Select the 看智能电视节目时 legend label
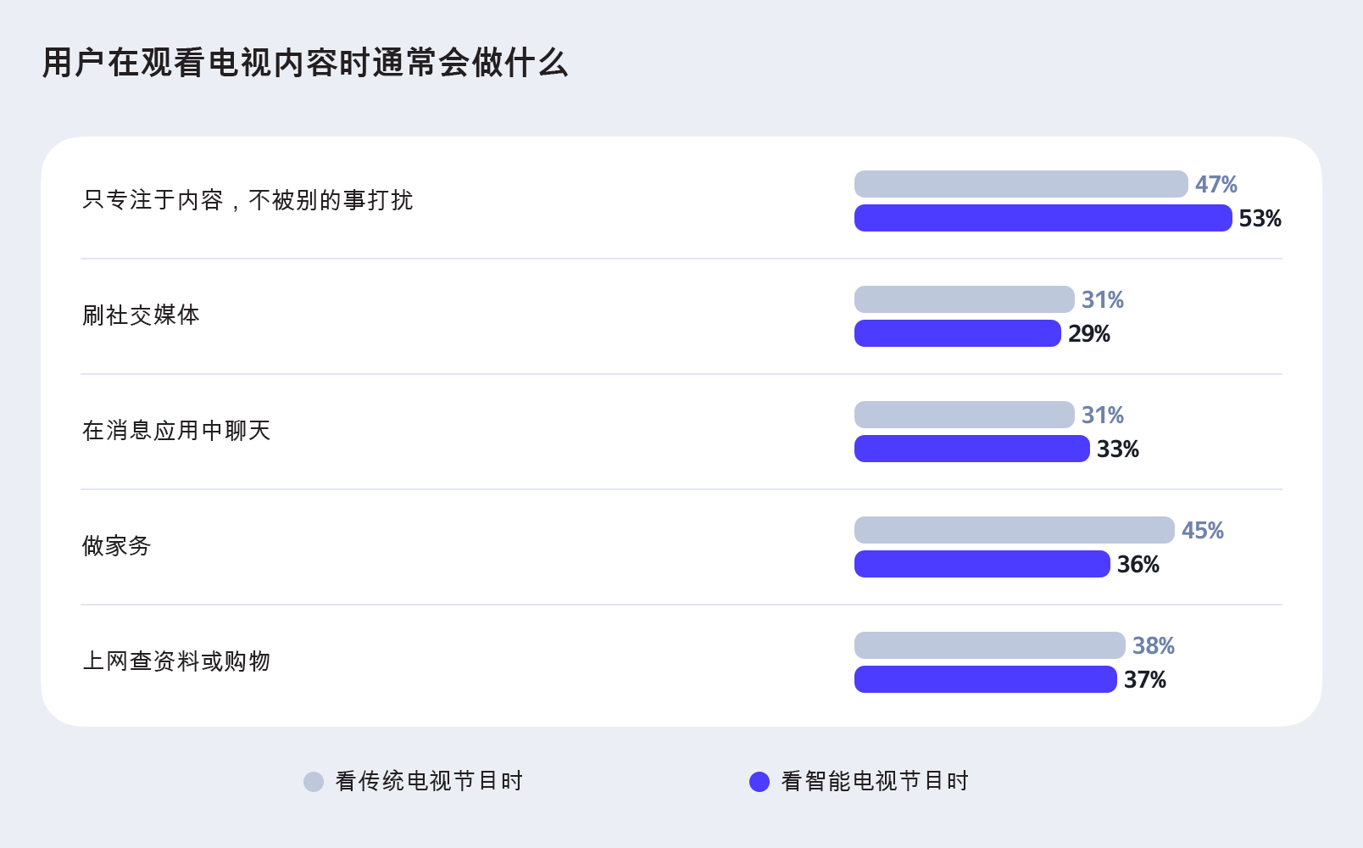The height and width of the screenshot is (848, 1363). 875,781
